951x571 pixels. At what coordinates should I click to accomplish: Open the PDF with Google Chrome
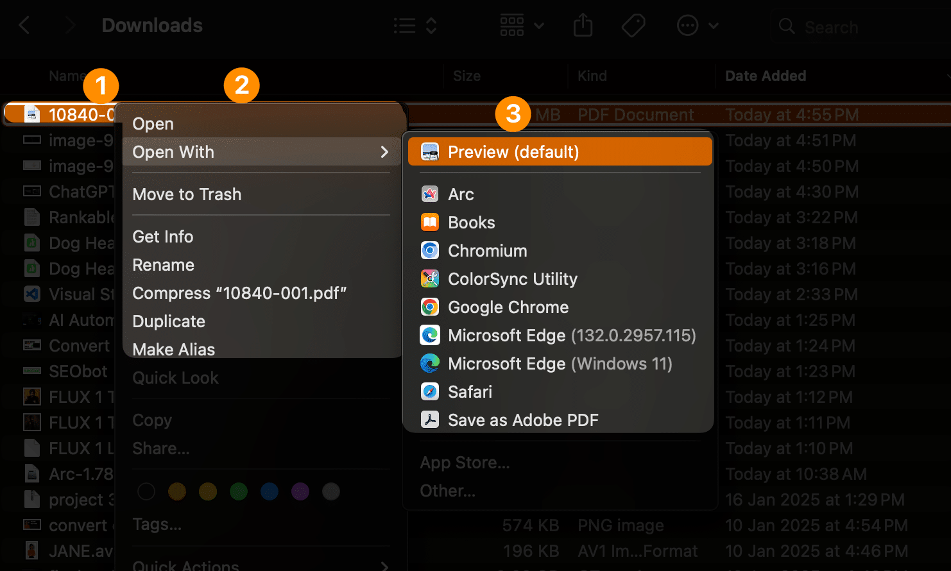(x=560, y=307)
